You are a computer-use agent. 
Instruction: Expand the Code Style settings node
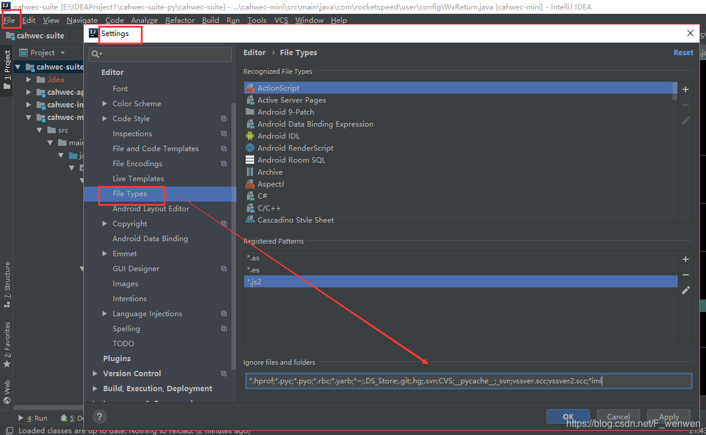pos(104,119)
